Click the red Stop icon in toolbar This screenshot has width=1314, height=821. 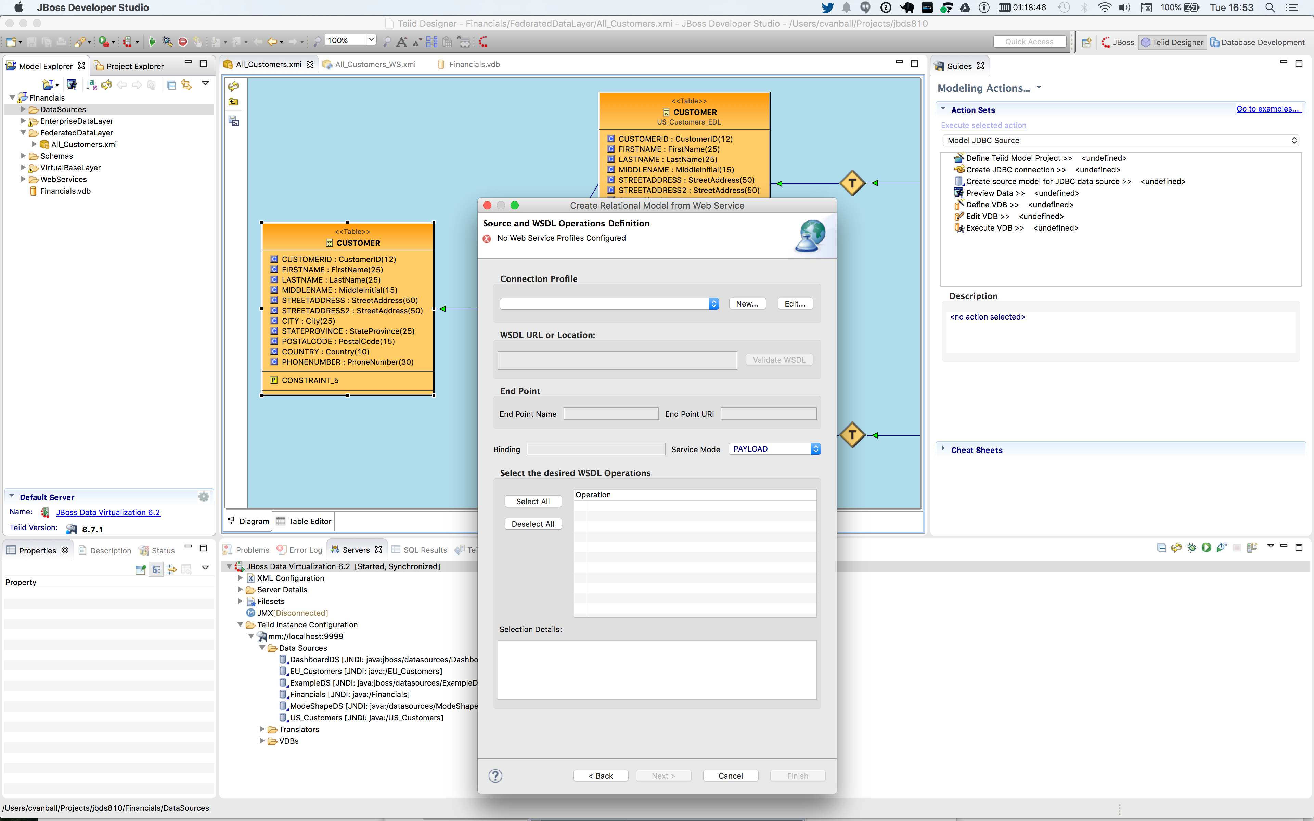click(183, 41)
